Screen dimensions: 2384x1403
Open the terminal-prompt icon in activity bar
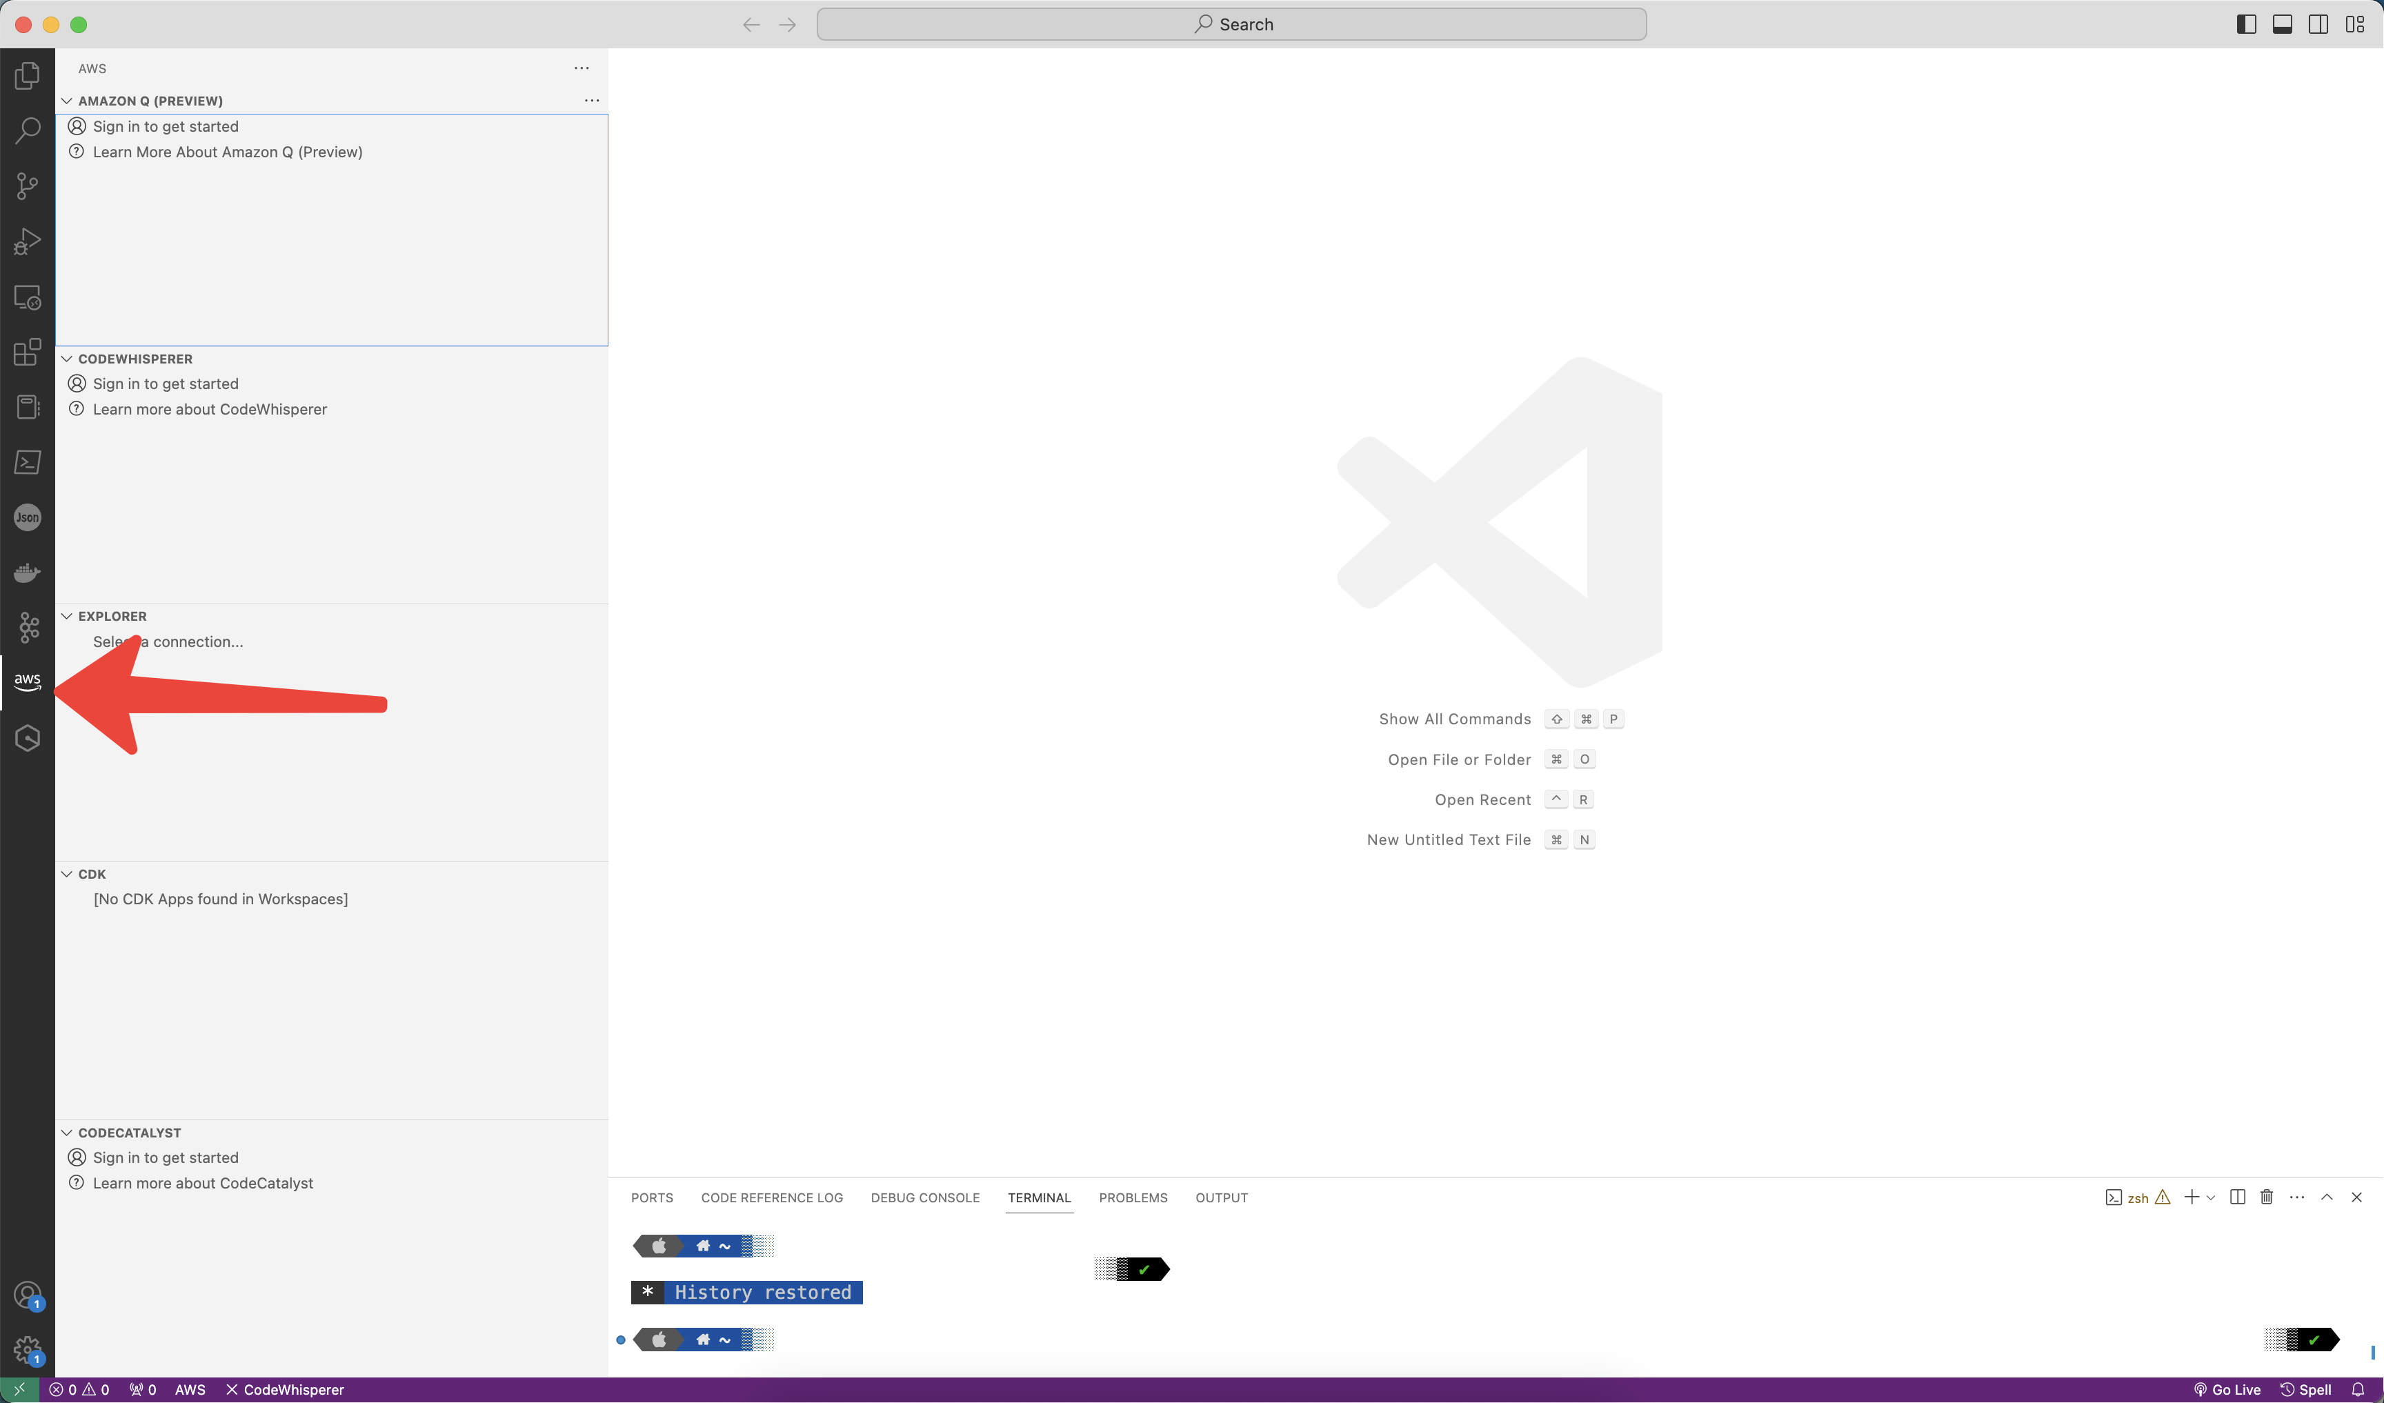point(28,461)
